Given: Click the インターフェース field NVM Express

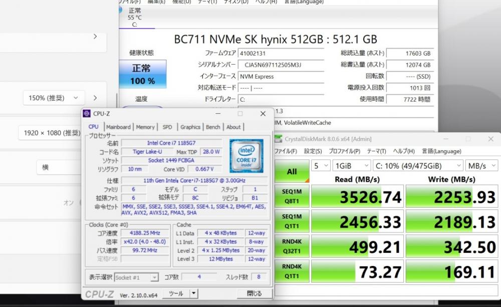Looking at the screenshot, I should (x=281, y=76).
